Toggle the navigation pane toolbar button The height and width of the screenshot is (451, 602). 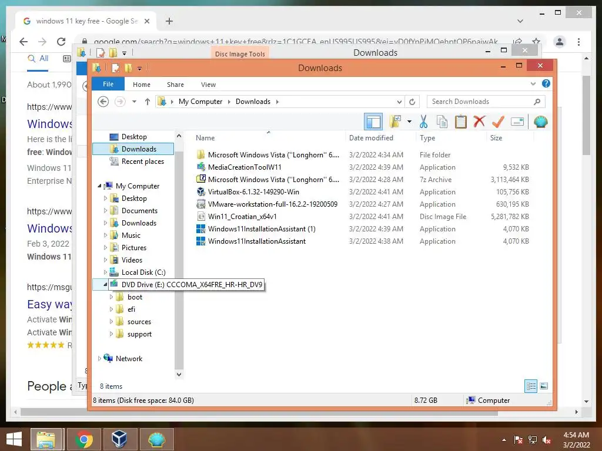click(373, 122)
